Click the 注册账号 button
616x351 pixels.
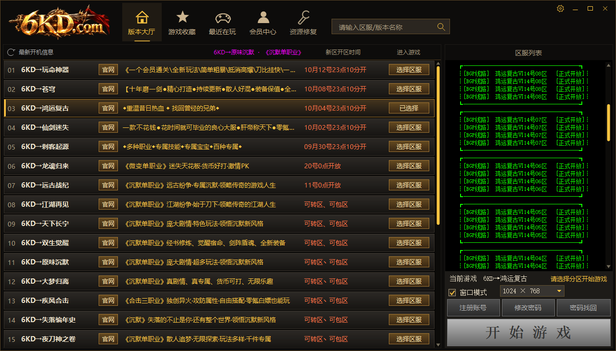tap(474, 308)
